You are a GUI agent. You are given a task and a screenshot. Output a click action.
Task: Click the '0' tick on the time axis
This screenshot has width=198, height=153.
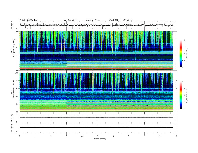[x=20, y=136]
